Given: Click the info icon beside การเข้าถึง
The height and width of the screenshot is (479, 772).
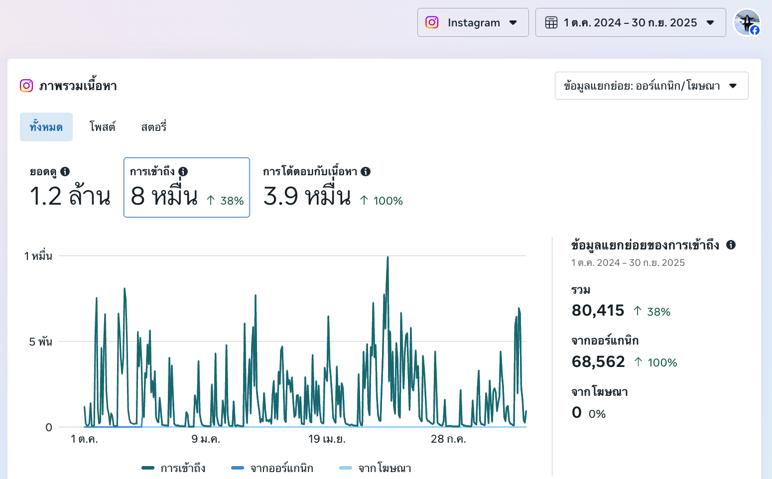Looking at the screenshot, I should click(x=183, y=172).
